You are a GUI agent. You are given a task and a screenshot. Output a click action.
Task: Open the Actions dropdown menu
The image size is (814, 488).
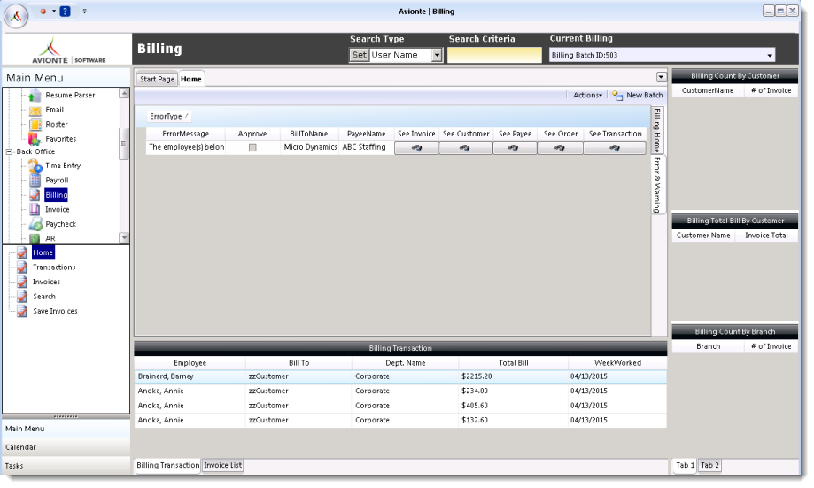tap(587, 95)
